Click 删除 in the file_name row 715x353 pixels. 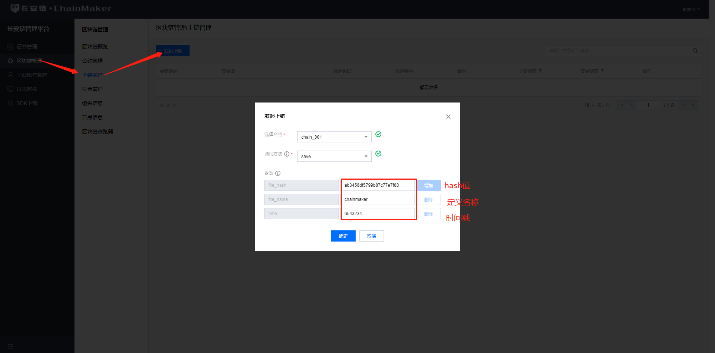(429, 199)
